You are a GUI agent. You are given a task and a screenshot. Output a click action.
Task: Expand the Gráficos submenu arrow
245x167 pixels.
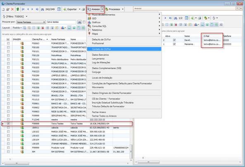(x=159, y=22)
